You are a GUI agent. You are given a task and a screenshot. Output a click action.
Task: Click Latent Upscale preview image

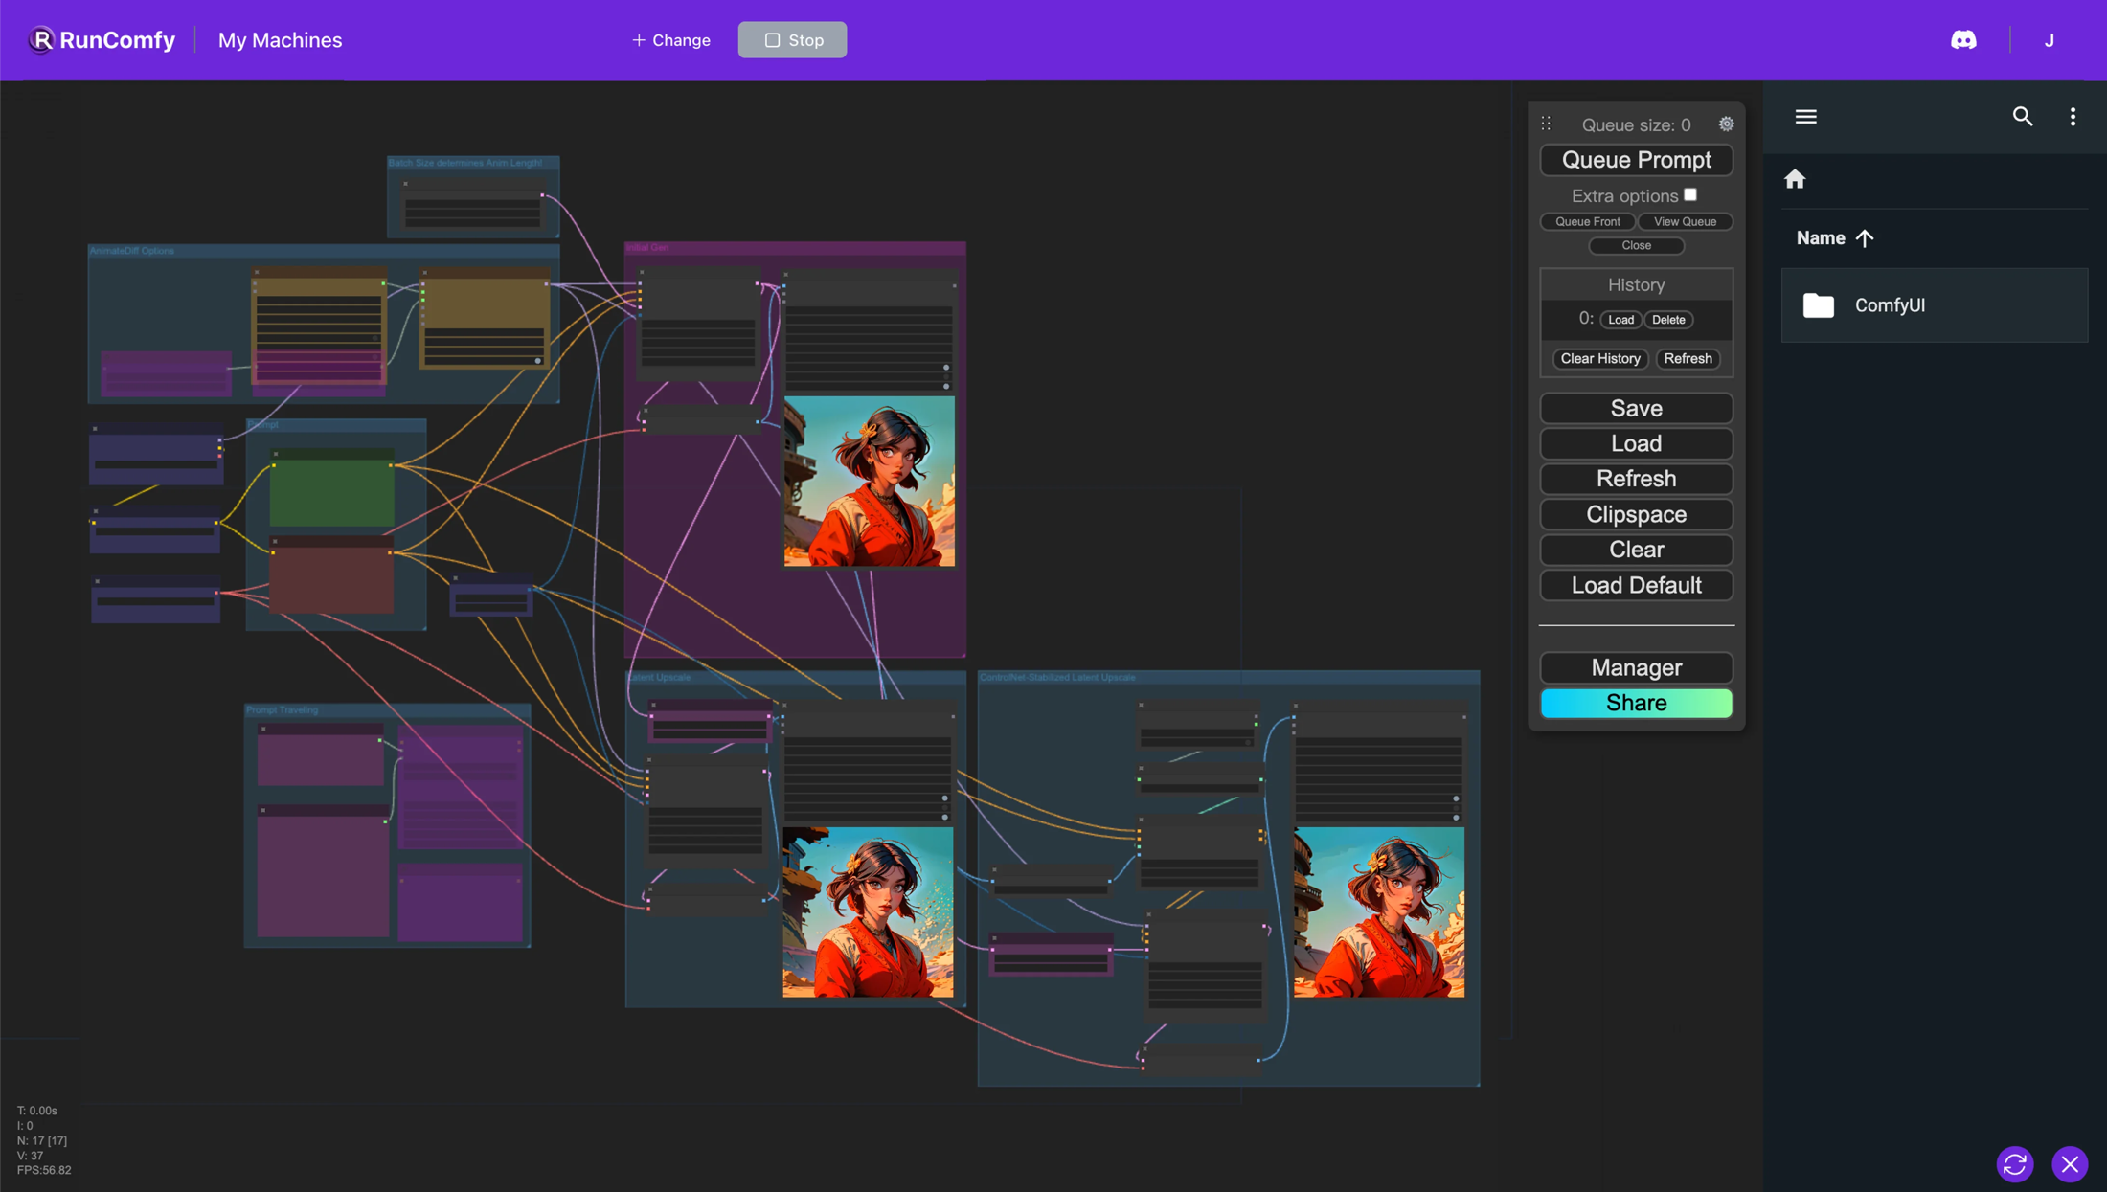(x=868, y=912)
